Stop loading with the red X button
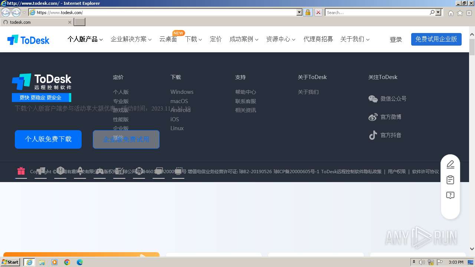Viewport: 475px width, 267px height. (318, 12)
